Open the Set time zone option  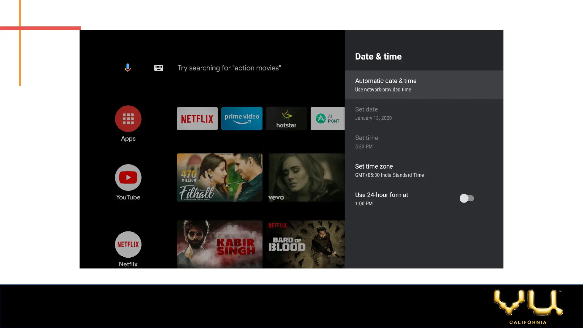[x=424, y=170]
